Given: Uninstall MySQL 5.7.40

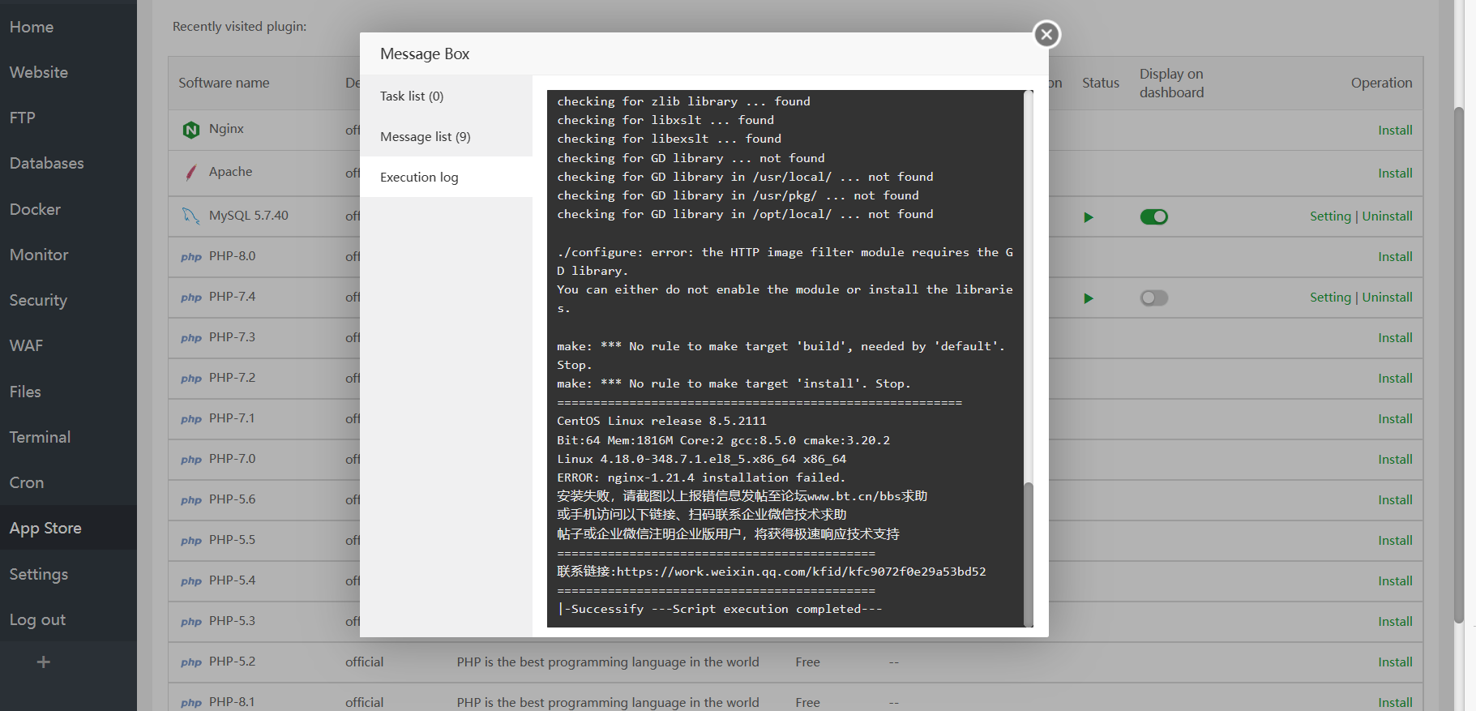Looking at the screenshot, I should click(1387, 216).
